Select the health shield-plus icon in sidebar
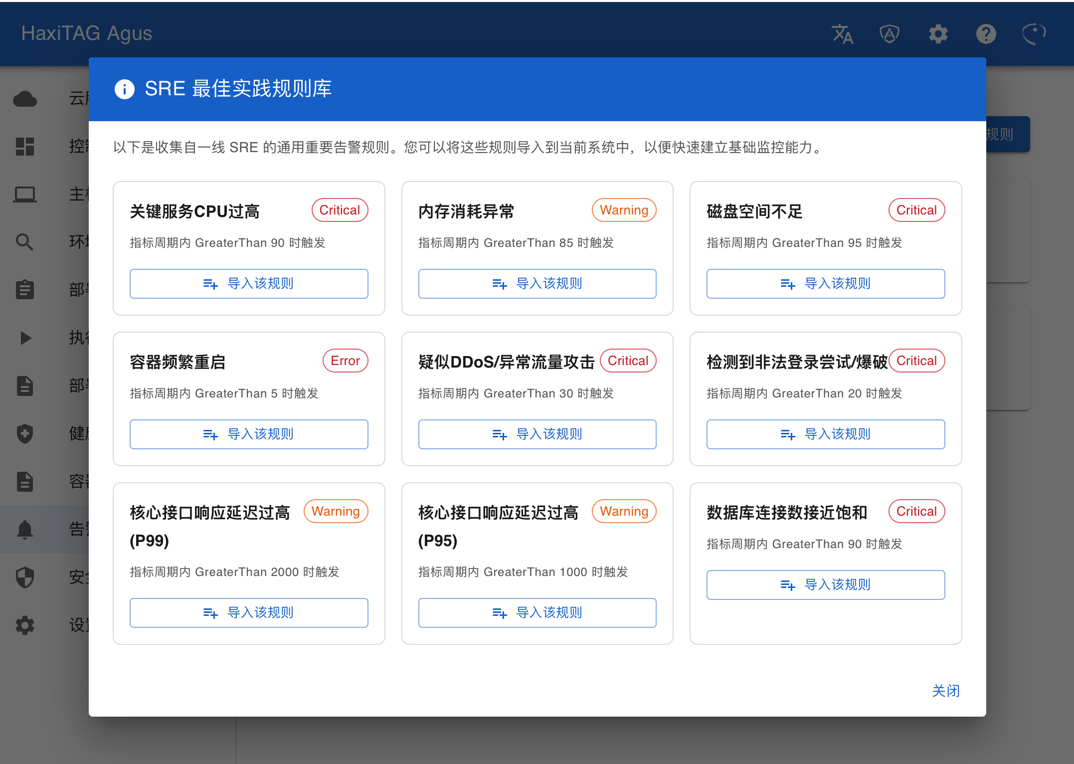 coord(25,434)
